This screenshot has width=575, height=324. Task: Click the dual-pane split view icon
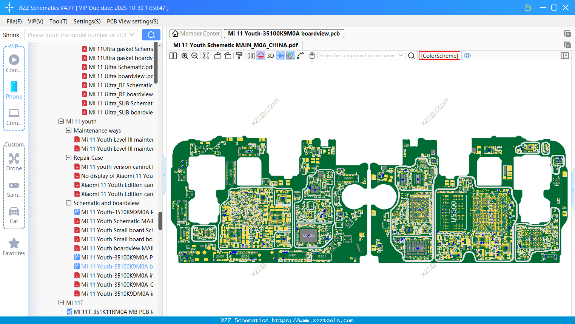[x=173, y=56]
